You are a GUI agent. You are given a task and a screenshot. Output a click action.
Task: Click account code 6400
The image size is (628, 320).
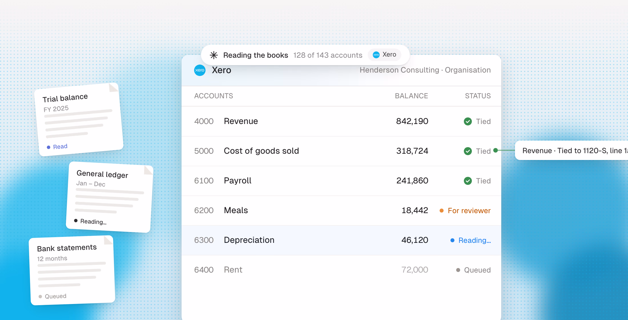204,270
